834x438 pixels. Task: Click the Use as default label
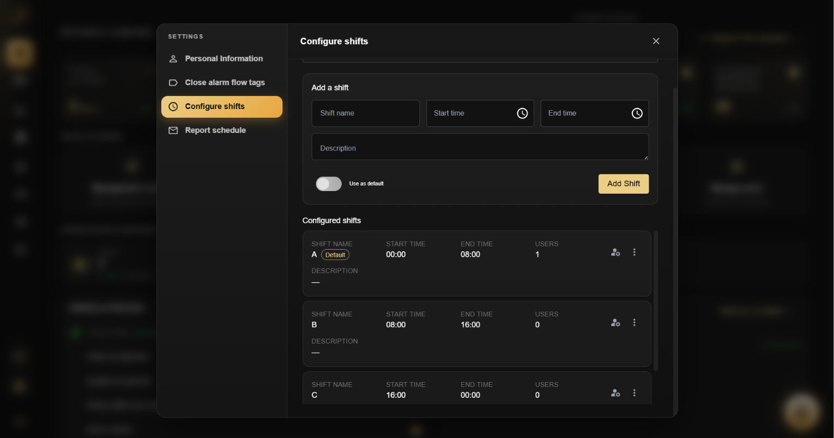[366, 183]
